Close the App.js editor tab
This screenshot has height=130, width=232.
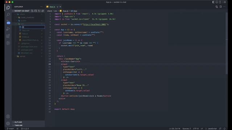60,7
